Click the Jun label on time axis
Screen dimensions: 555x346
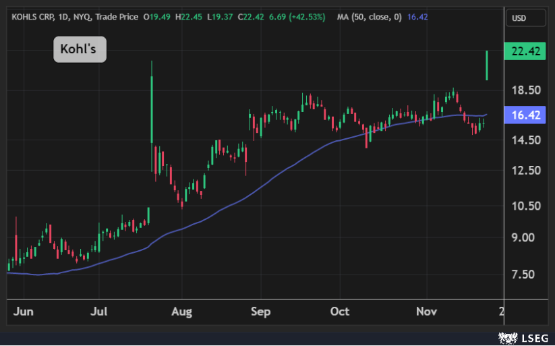click(24, 311)
